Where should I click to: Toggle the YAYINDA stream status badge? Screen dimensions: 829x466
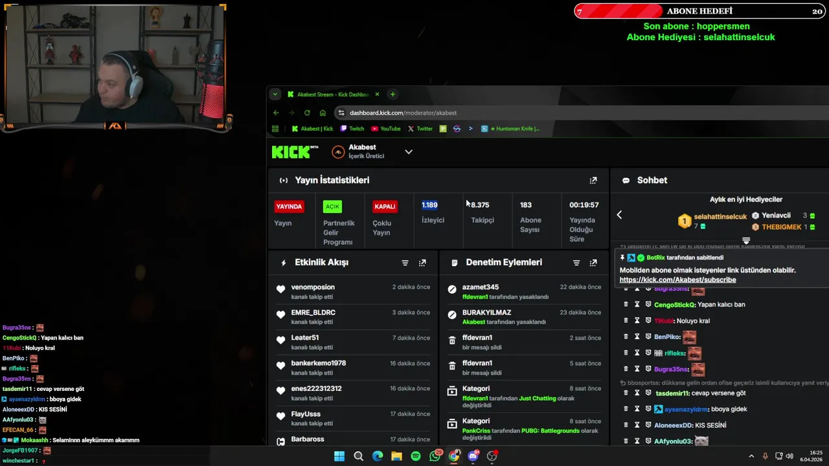tap(289, 206)
